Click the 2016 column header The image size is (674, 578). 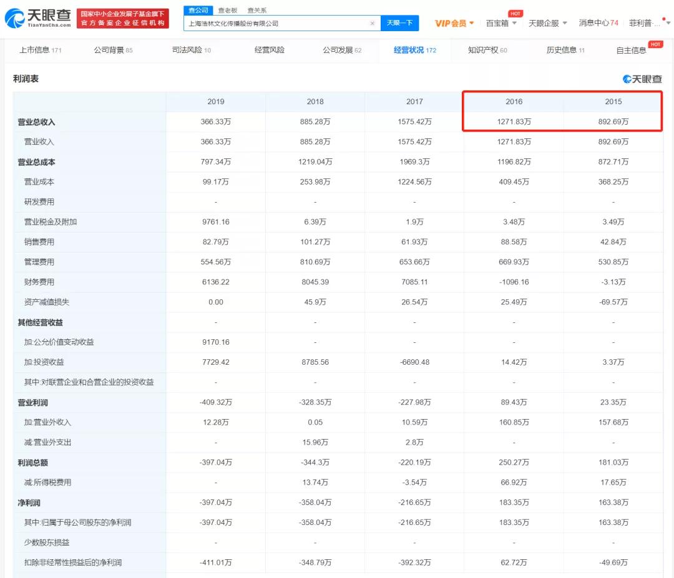coord(514,102)
